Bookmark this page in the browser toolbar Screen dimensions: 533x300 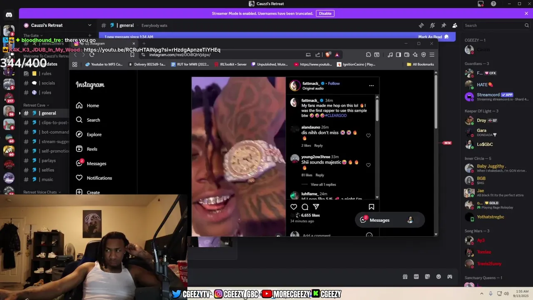pyautogui.click(x=132, y=55)
